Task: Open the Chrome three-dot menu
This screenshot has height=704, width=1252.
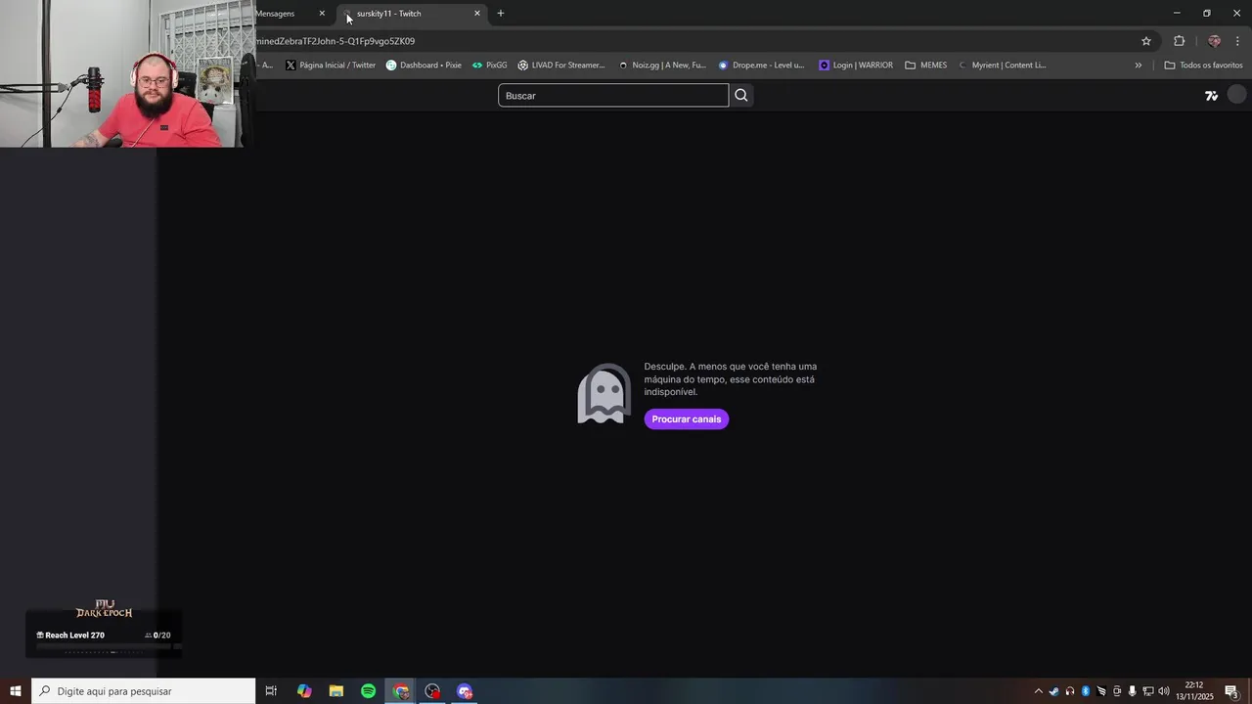Action: pyautogui.click(x=1238, y=41)
